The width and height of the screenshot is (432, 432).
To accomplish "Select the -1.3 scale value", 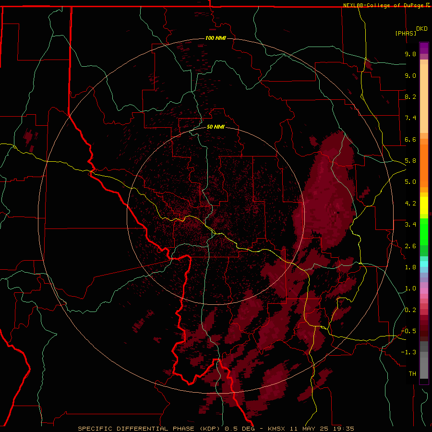I will pyautogui.click(x=409, y=352).
